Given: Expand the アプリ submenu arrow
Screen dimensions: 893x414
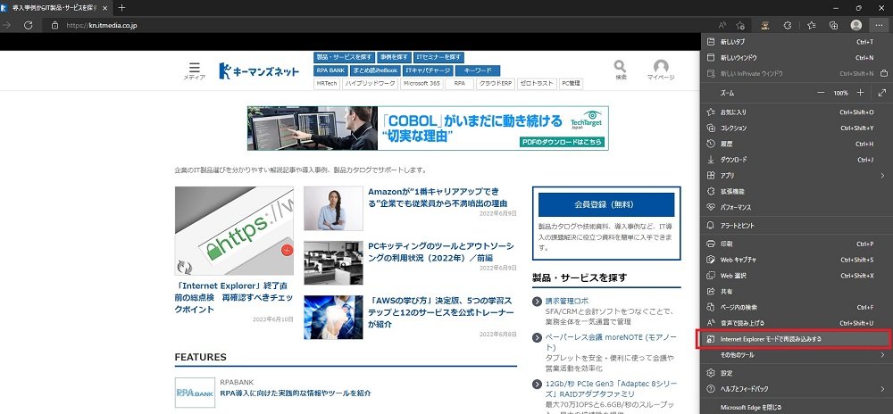Looking at the screenshot, I should (883, 176).
